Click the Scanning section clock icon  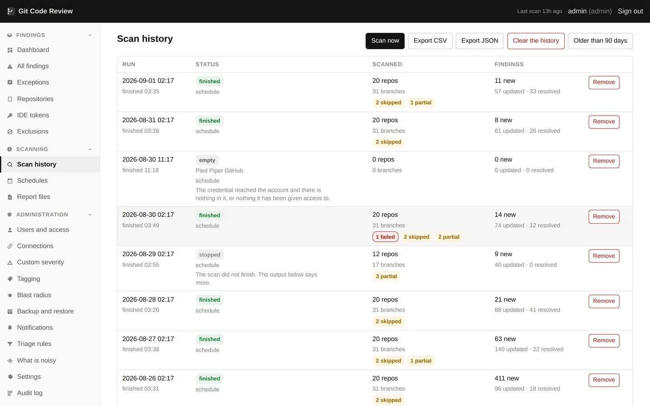click(x=9, y=149)
